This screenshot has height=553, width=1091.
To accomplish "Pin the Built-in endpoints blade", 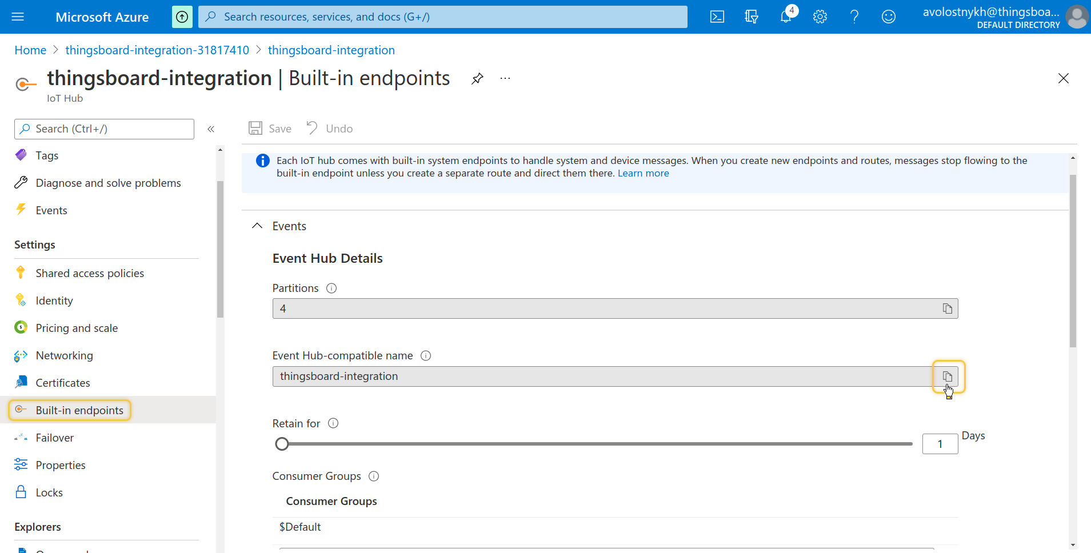I will (x=478, y=78).
